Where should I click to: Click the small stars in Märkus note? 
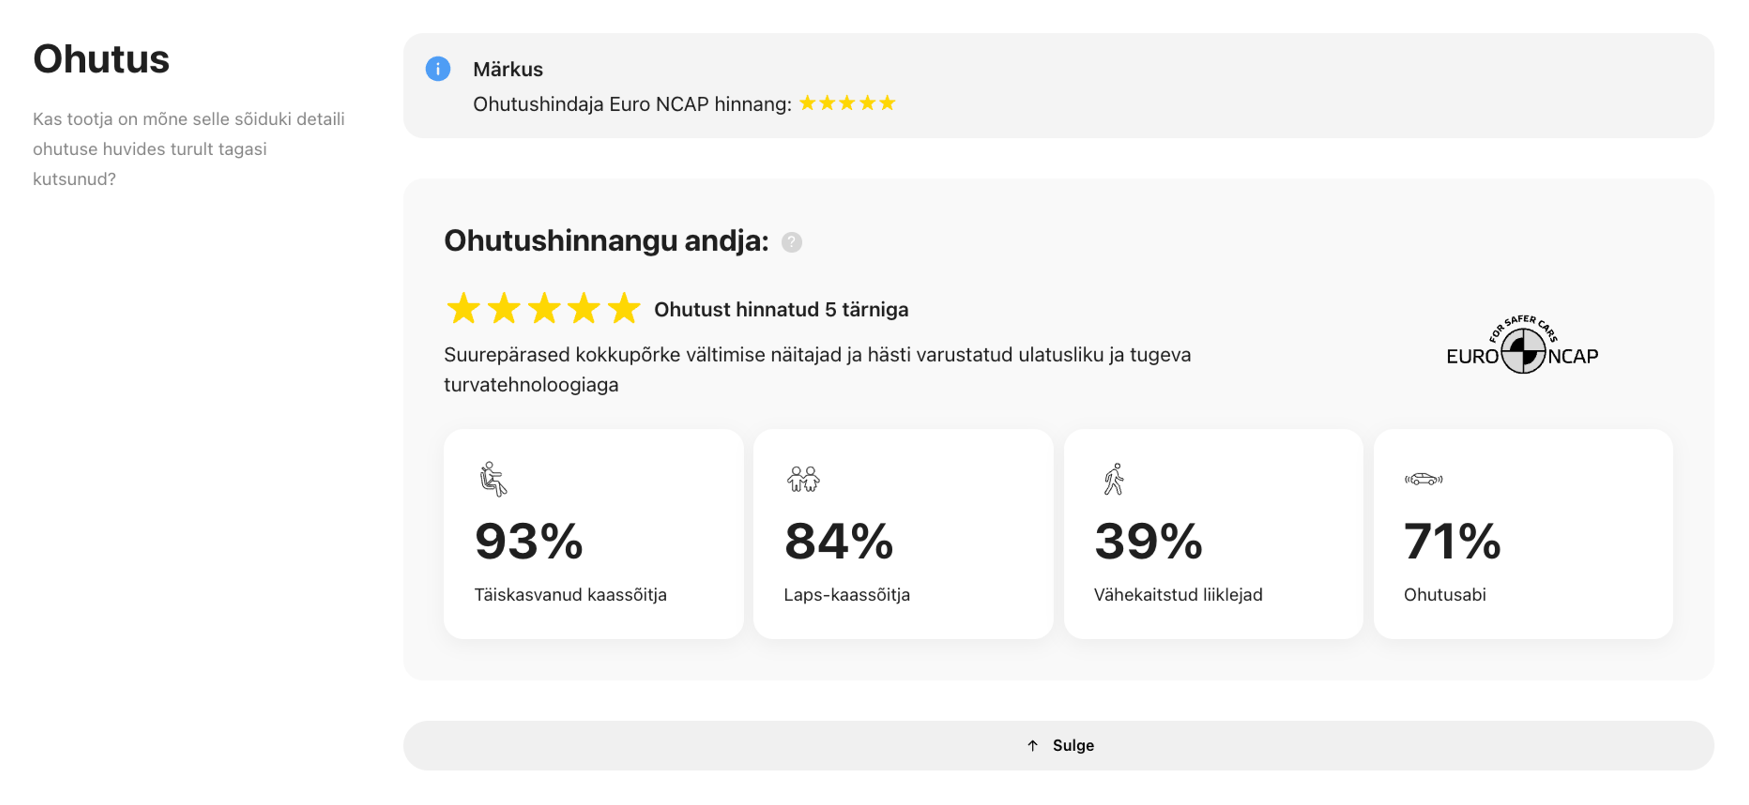tap(847, 103)
